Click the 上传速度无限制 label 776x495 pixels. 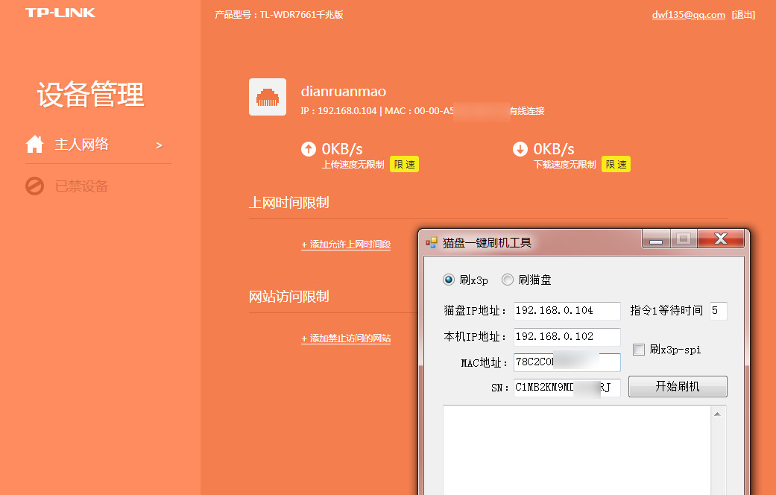click(x=353, y=164)
